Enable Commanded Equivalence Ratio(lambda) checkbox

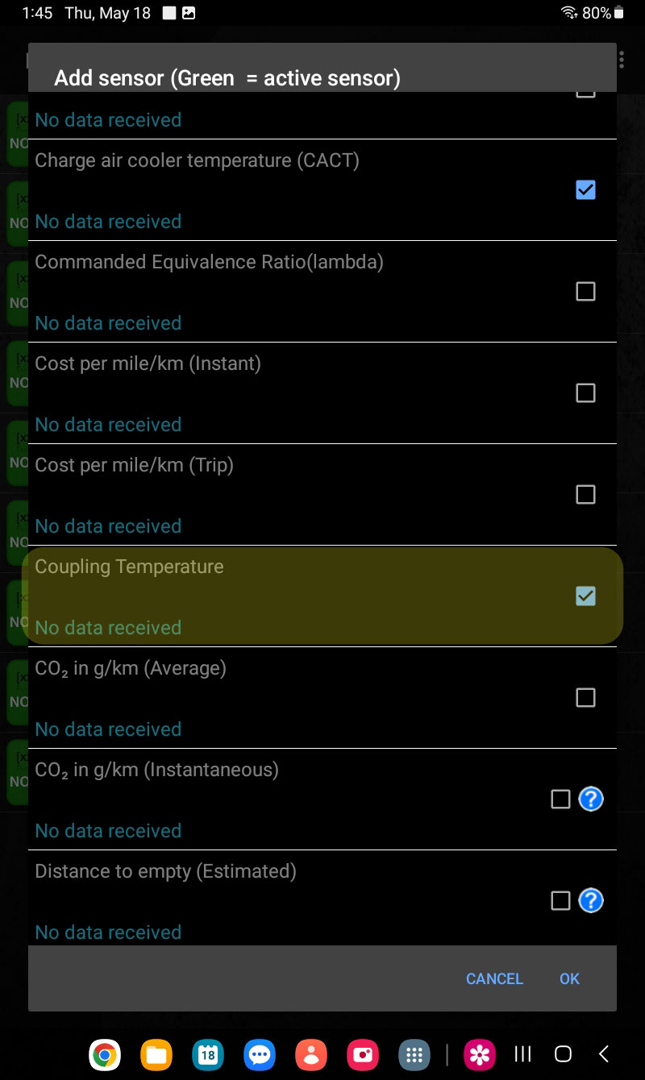pyautogui.click(x=585, y=292)
